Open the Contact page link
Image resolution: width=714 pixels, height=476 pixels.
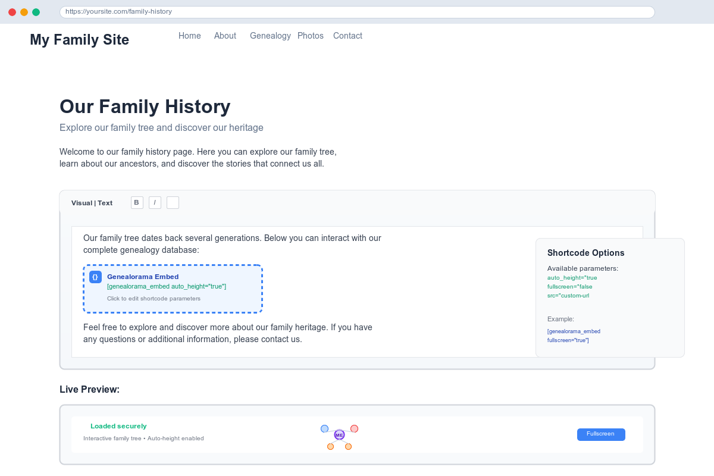[347, 36]
